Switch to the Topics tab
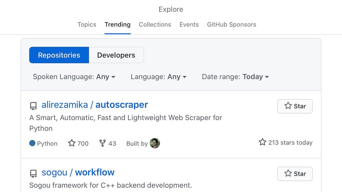The image size is (342, 192). pyautogui.click(x=87, y=24)
